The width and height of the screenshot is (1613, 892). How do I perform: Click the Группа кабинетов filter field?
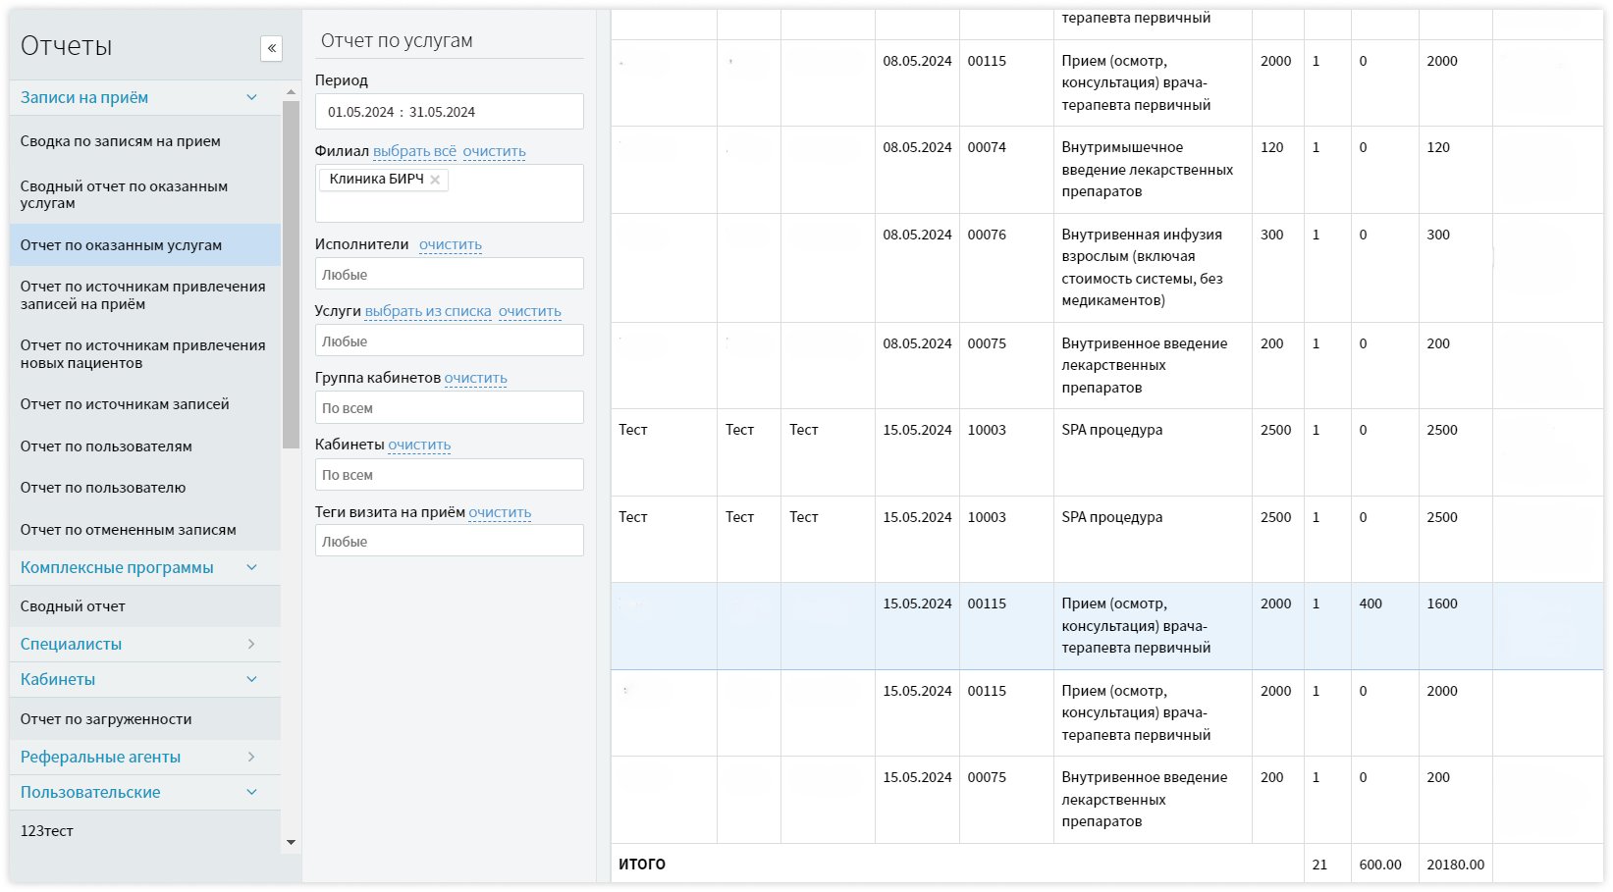449,406
